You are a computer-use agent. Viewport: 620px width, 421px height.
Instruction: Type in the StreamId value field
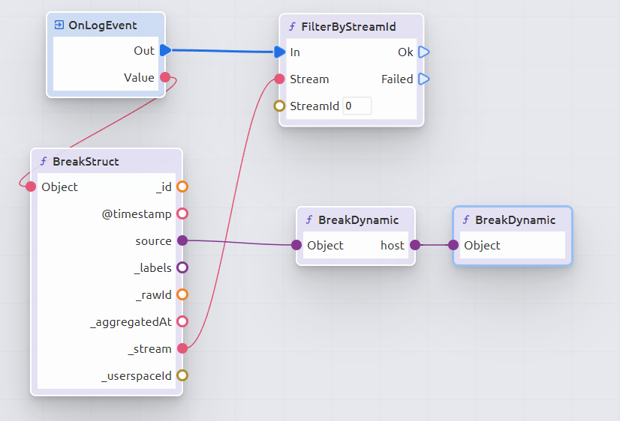(357, 106)
